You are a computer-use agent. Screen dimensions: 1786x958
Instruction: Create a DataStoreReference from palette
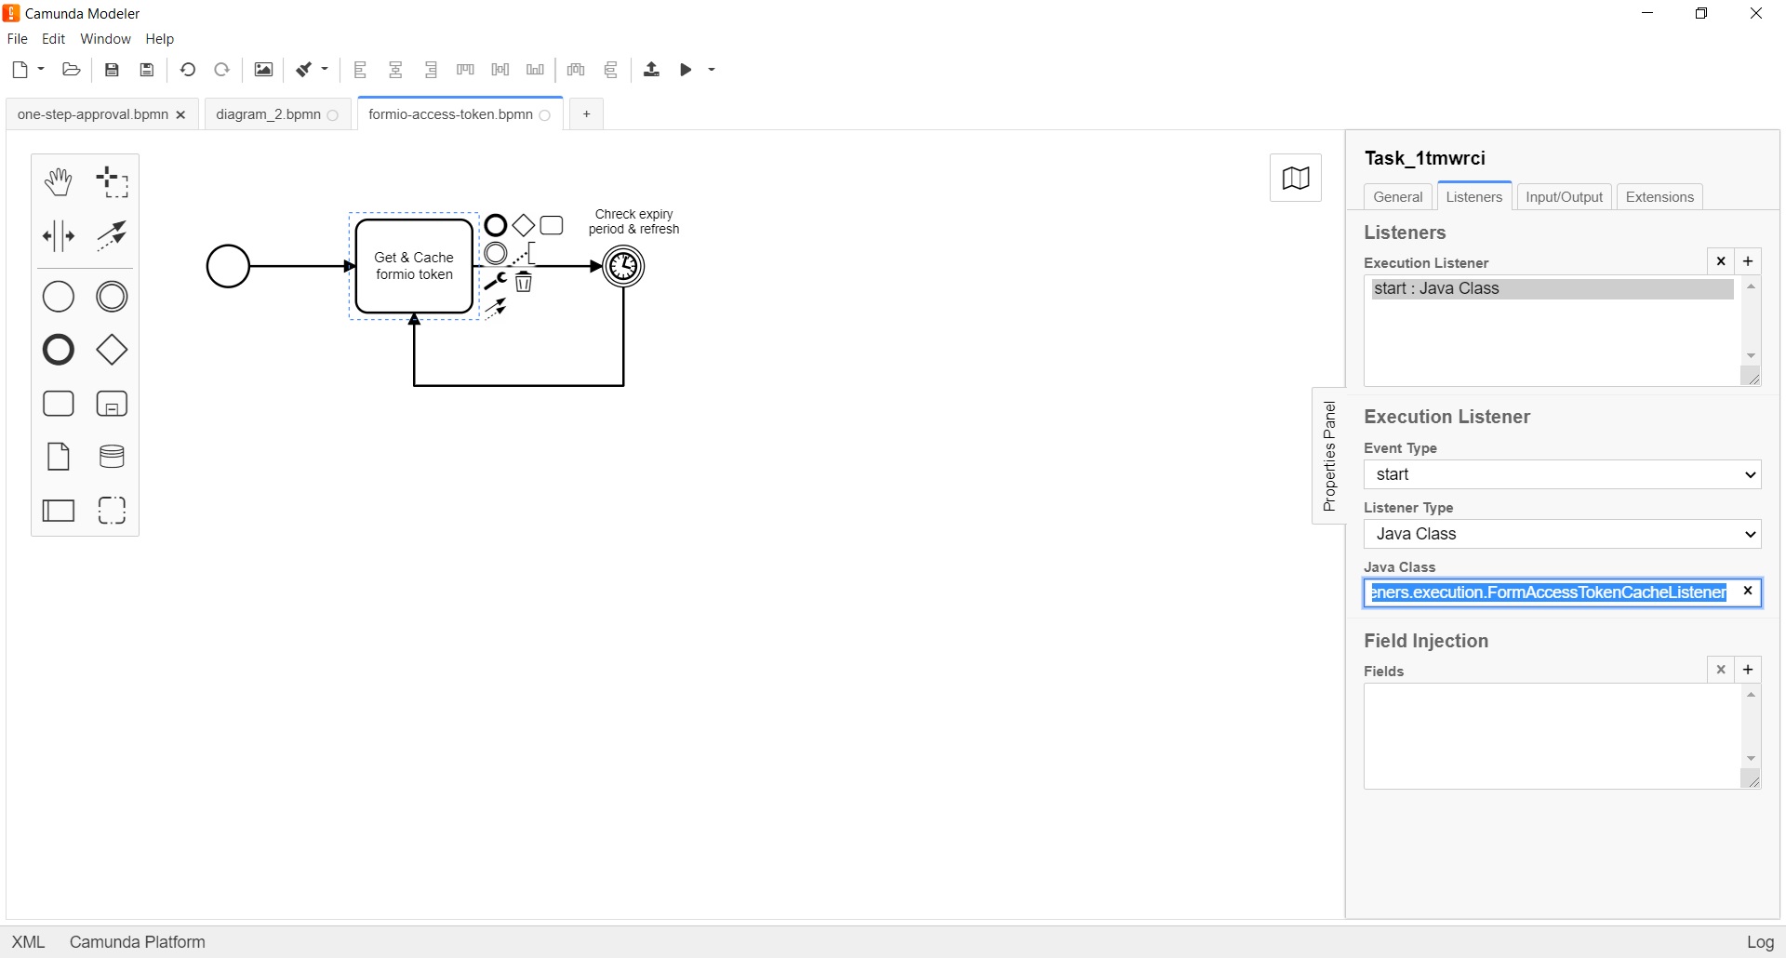tap(113, 457)
